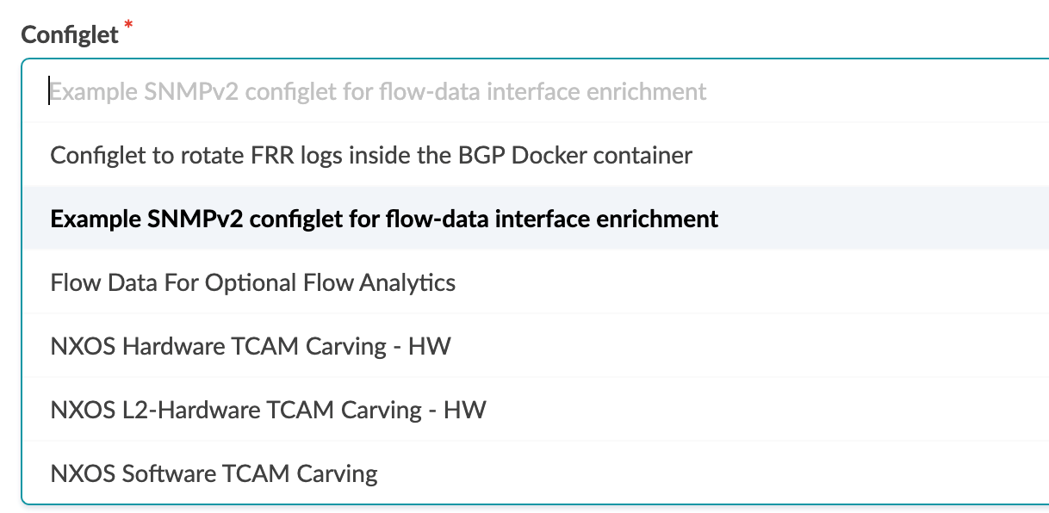
Task: Select the bold flow-data interface enrichment entry
Action: click(384, 219)
